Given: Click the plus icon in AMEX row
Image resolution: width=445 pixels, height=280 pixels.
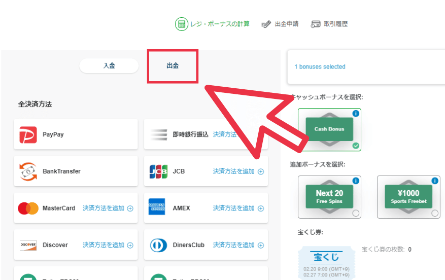Looking at the screenshot, I should pos(261,208).
